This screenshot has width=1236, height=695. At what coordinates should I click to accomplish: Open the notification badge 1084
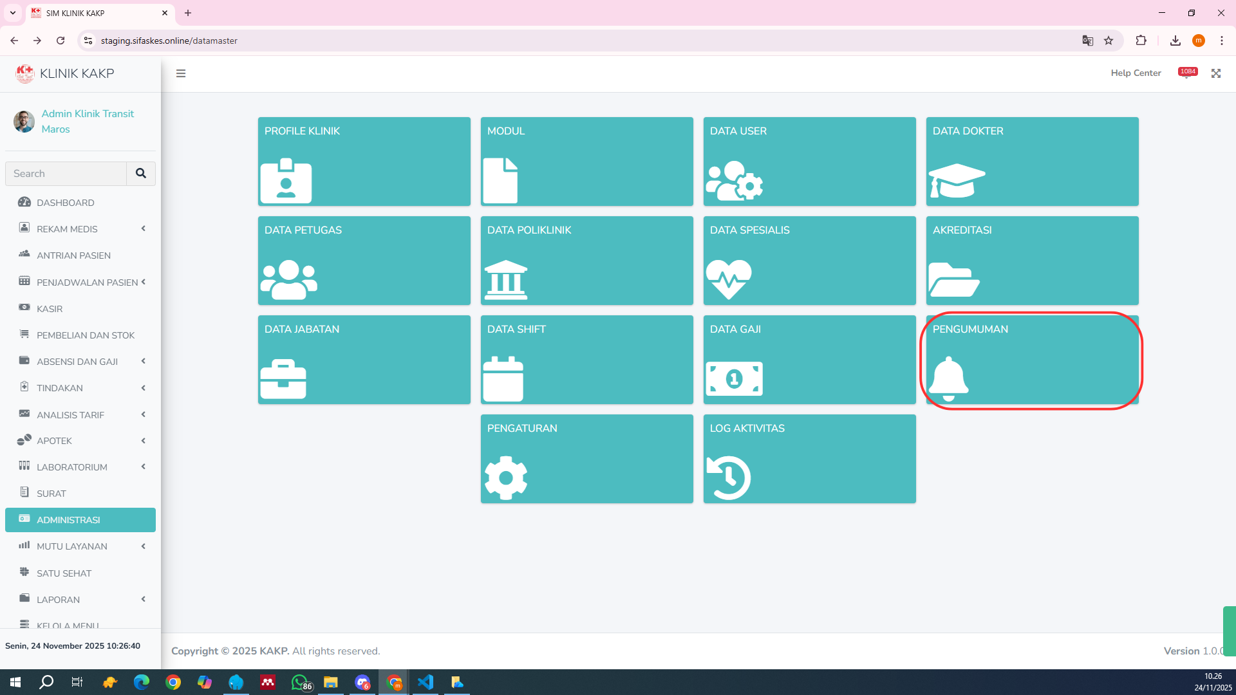[1187, 72]
